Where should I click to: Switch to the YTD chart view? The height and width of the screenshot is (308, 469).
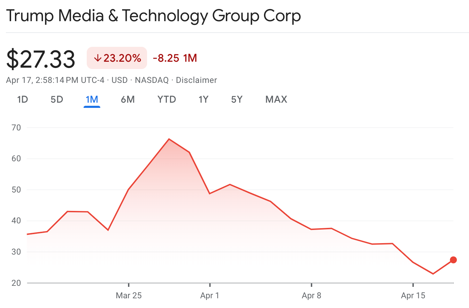pos(167,100)
